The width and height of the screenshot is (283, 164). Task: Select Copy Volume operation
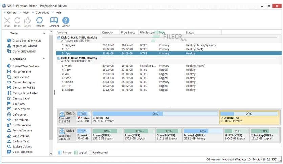pyautogui.click(x=18, y=77)
